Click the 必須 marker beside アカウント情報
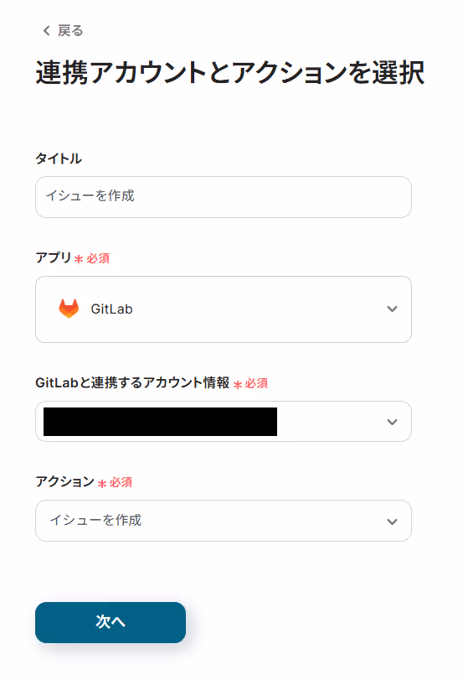Viewport: 463px width, 680px height. [x=256, y=383]
